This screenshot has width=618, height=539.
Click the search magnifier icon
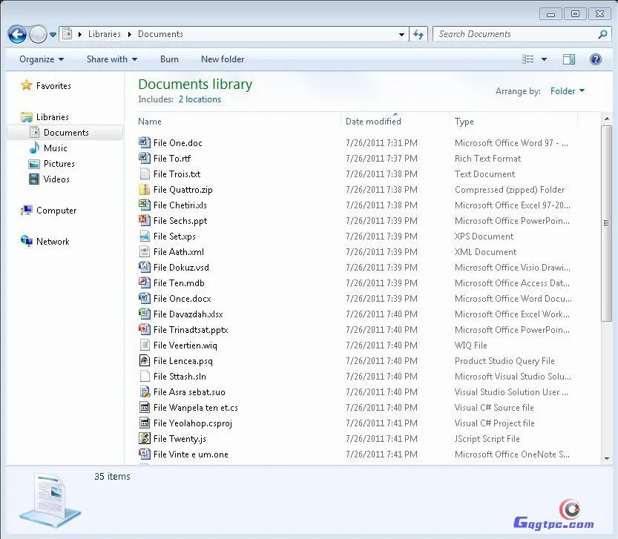point(602,34)
